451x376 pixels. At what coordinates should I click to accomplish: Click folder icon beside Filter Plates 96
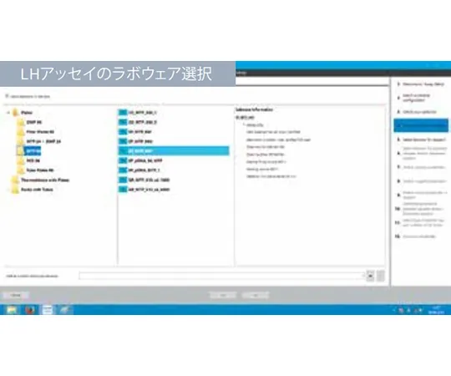point(21,132)
